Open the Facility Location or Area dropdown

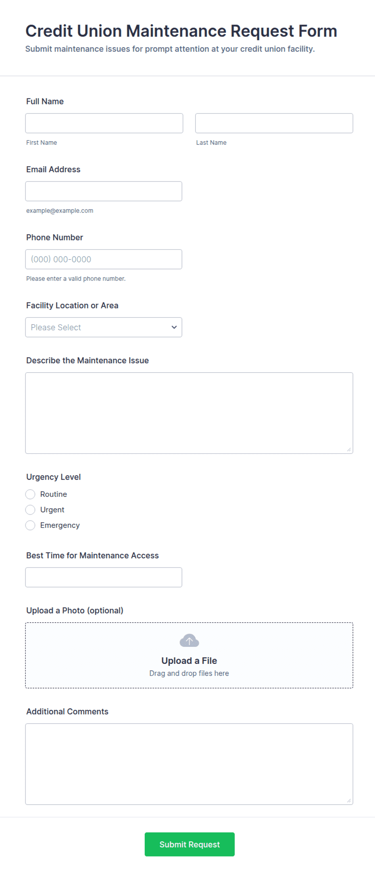coord(104,327)
